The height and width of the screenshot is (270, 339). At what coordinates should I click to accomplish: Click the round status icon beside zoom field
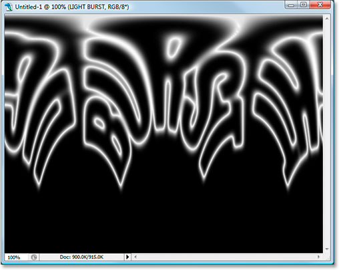pyautogui.click(x=34, y=257)
